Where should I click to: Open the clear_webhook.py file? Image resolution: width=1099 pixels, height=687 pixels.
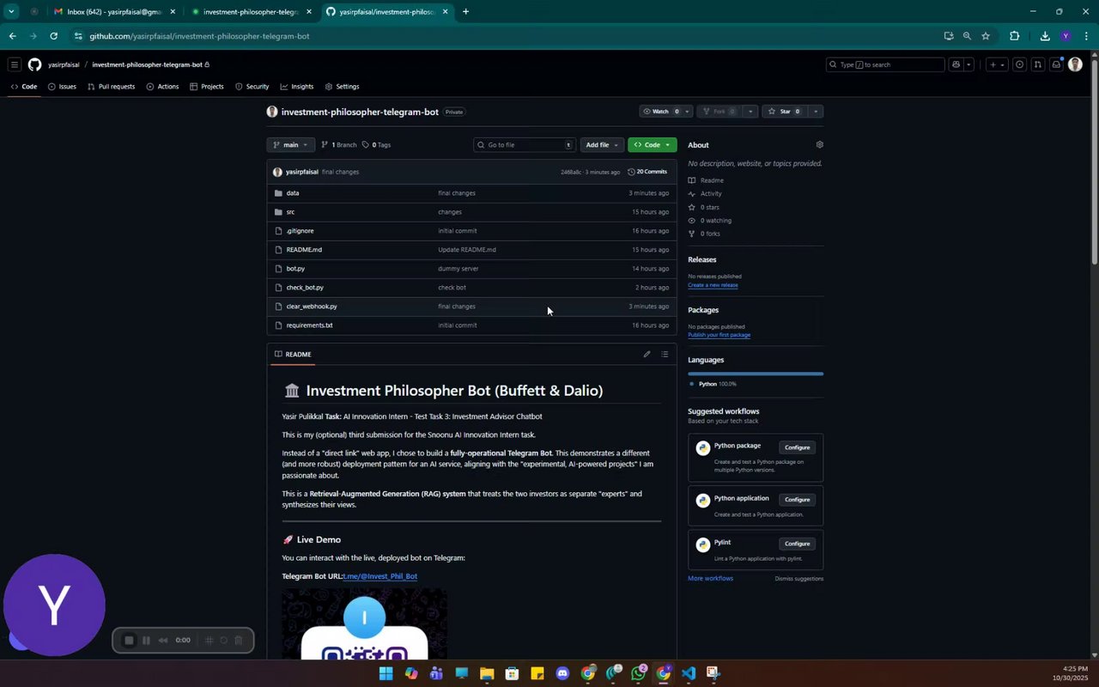pos(312,307)
